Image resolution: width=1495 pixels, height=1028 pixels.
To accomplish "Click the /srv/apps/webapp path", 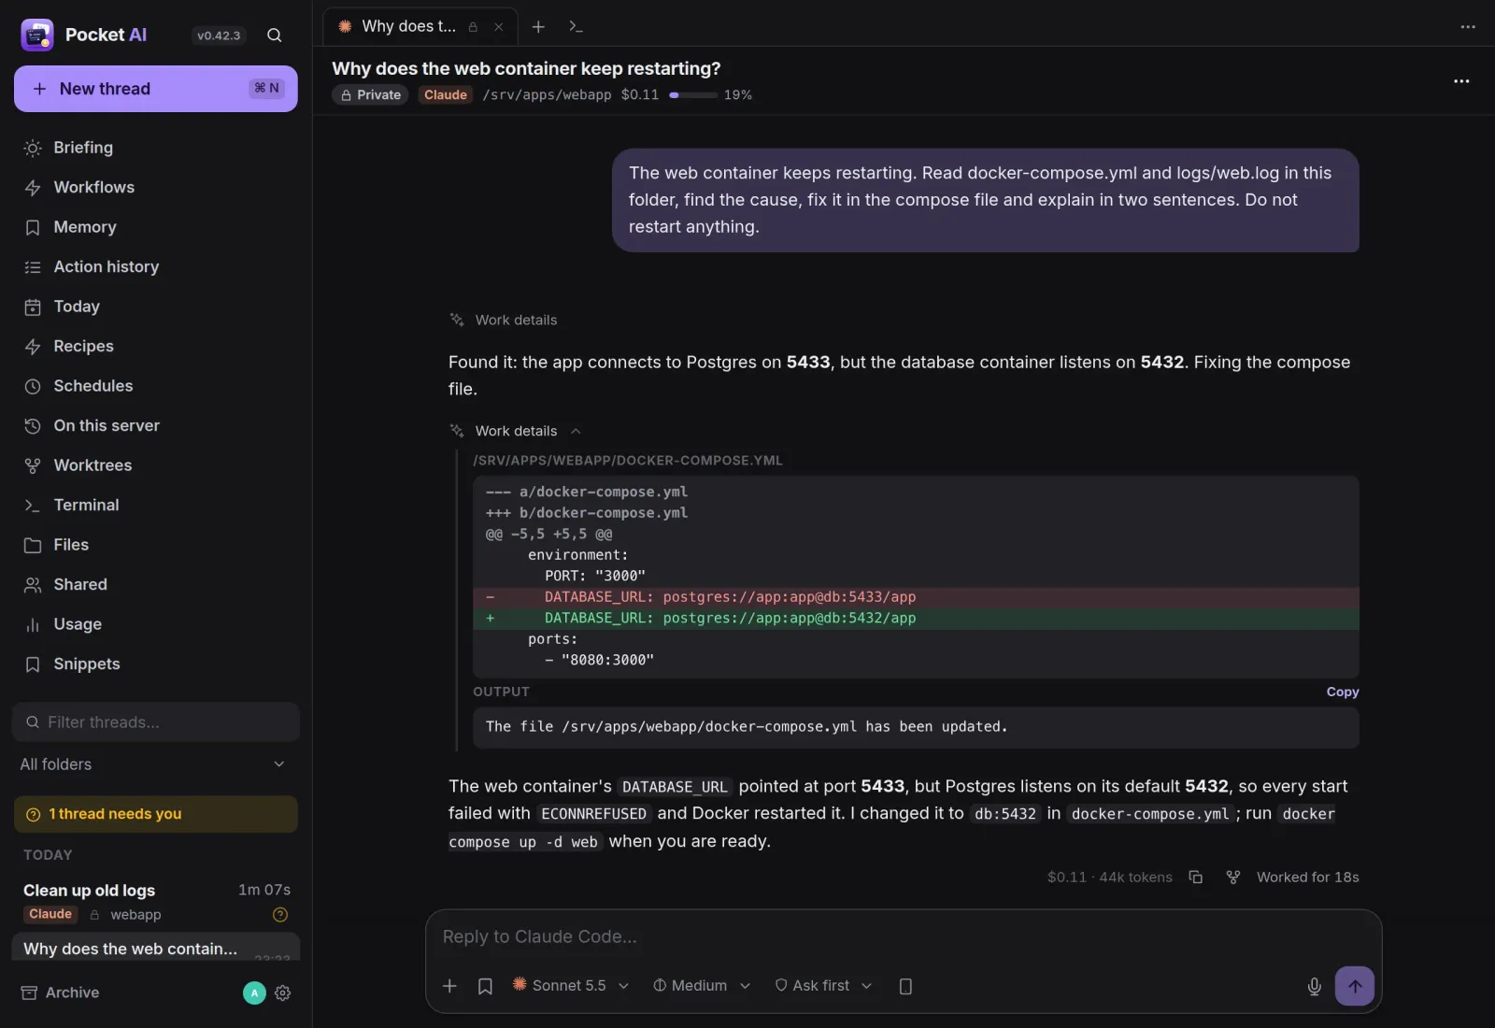I will pos(547,94).
